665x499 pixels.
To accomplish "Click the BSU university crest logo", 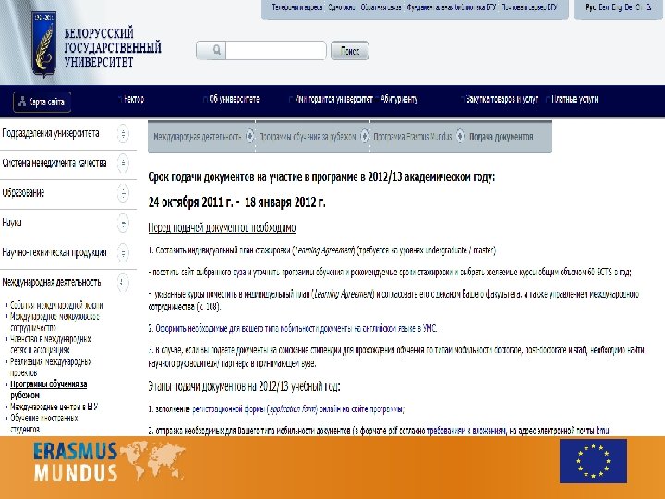I will point(44,43).
